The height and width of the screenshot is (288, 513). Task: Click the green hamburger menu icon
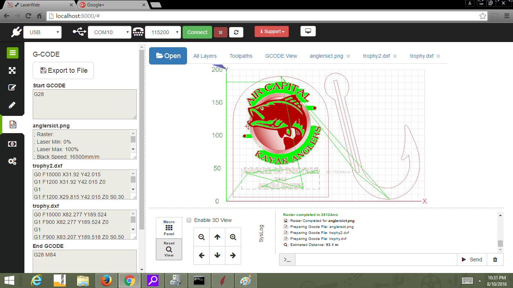coord(12,53)
